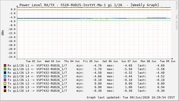Click the Rx L4 last value -4.52

point(160,76)
